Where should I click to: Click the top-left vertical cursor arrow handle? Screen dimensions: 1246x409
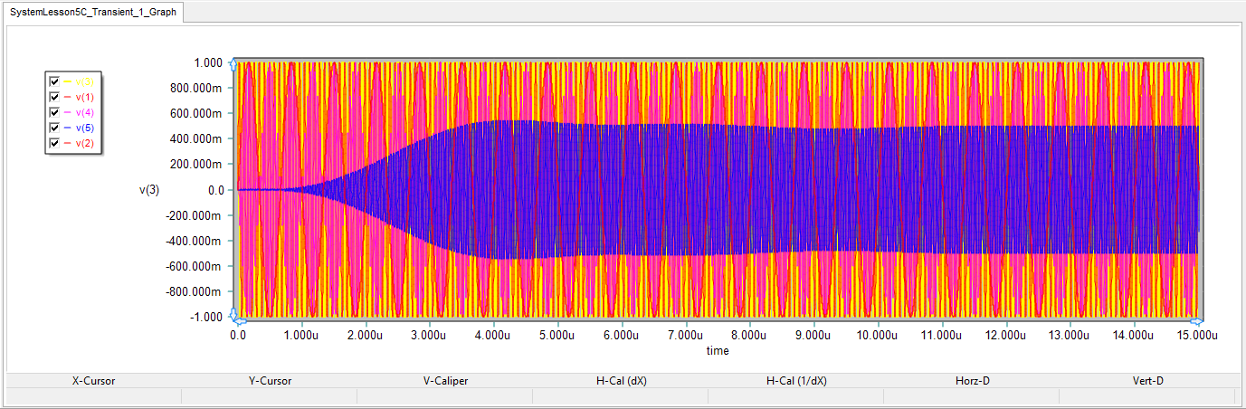234,63
